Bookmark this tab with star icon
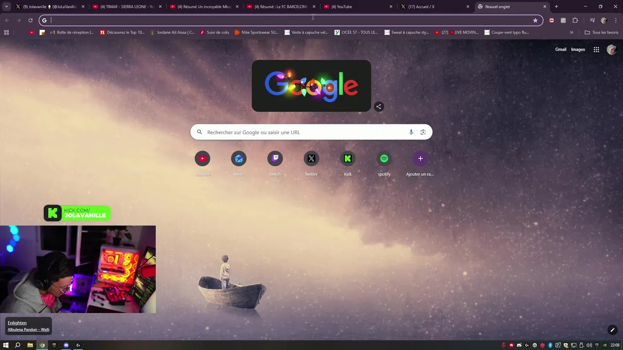 [535, 20]
